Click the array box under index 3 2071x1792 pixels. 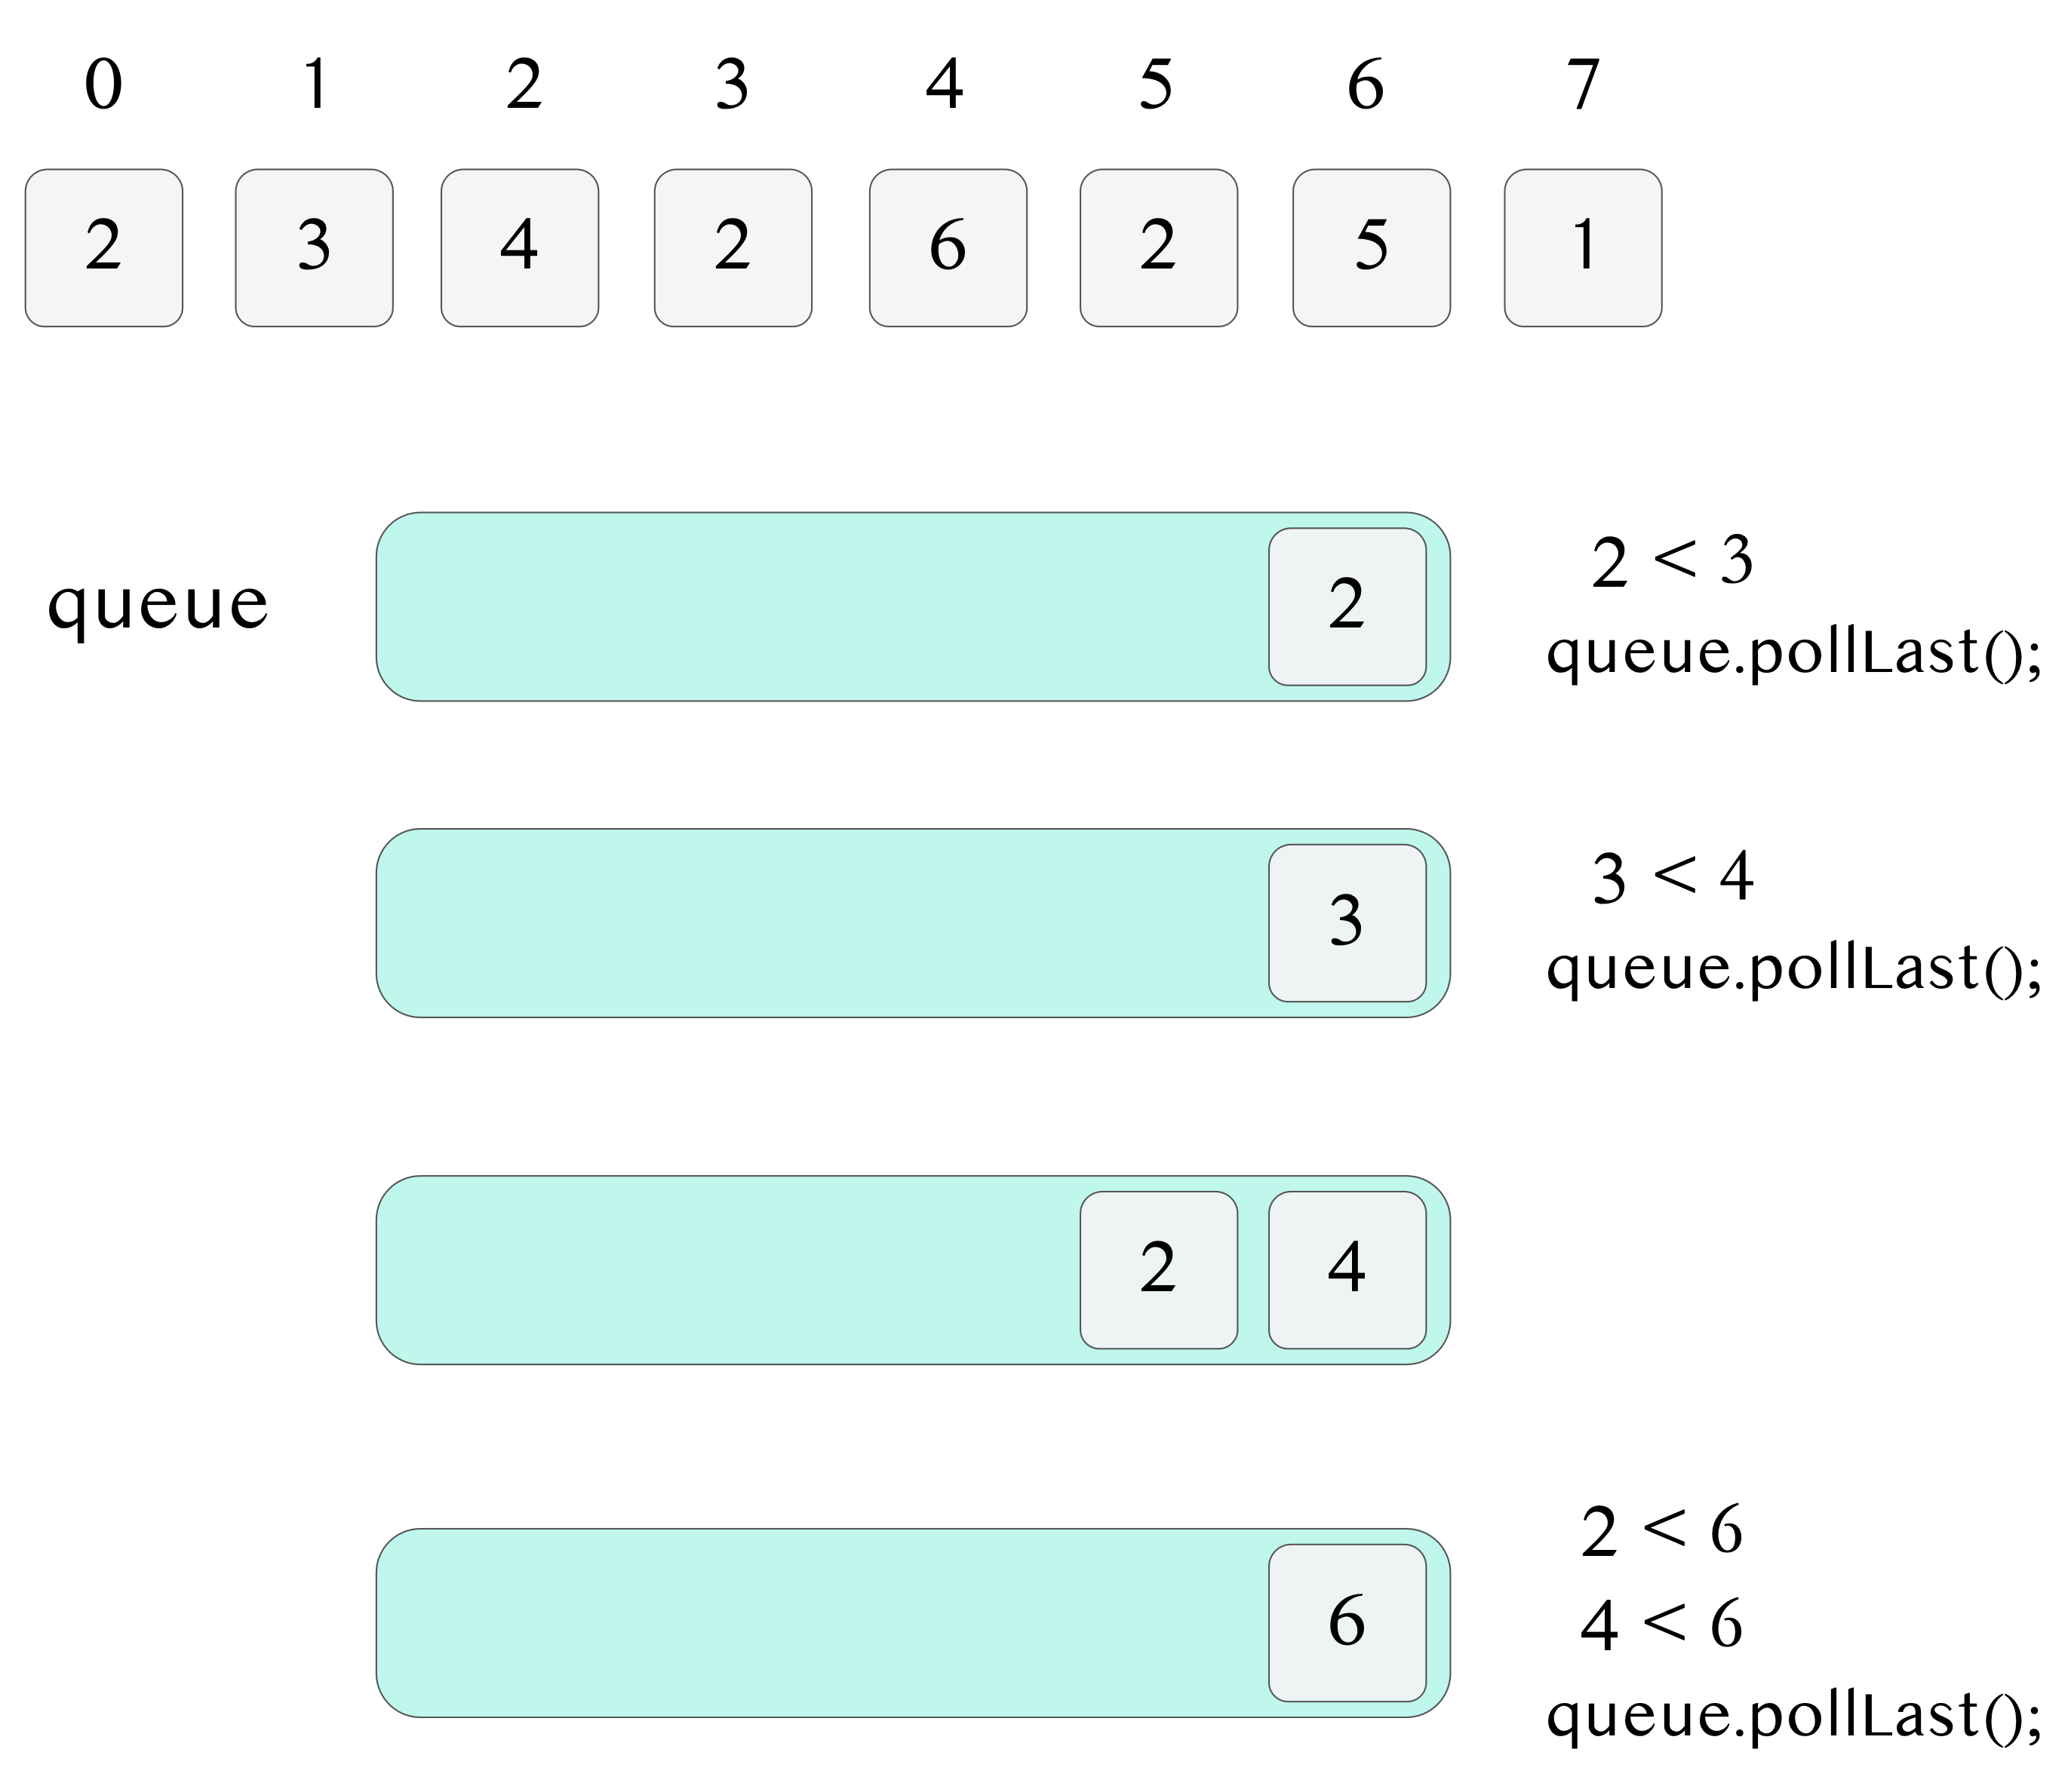[733, 247]
